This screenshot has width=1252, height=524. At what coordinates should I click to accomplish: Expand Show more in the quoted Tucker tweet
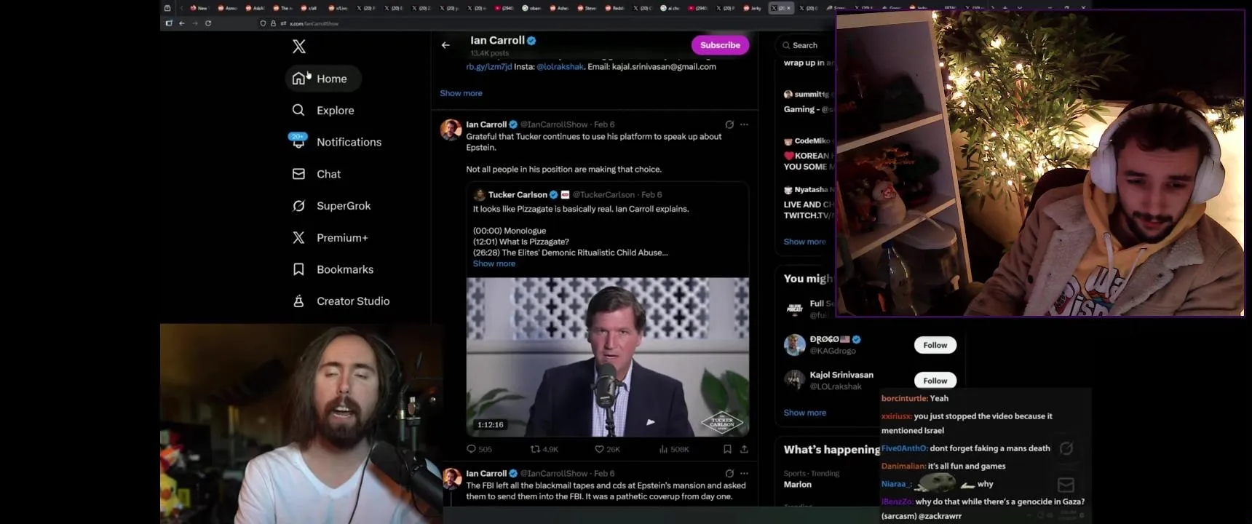tap(494, 263)
